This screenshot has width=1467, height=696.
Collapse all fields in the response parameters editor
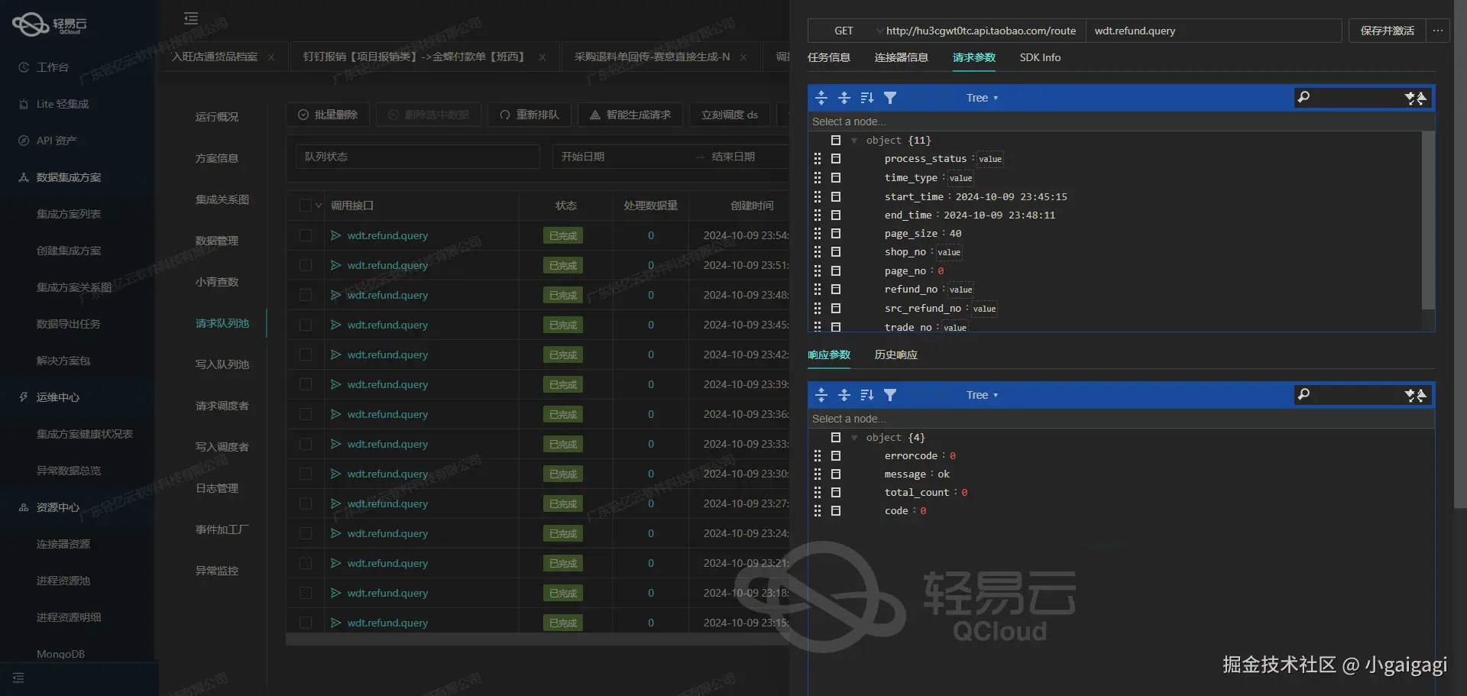coord(844,395)
